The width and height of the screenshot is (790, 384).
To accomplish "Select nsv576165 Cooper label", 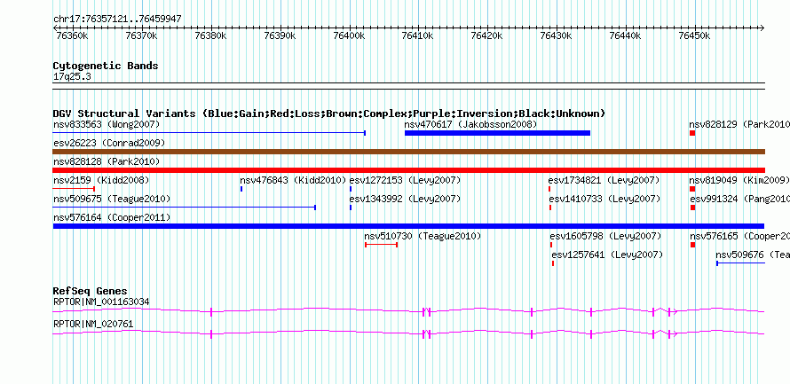I will 739,236.
